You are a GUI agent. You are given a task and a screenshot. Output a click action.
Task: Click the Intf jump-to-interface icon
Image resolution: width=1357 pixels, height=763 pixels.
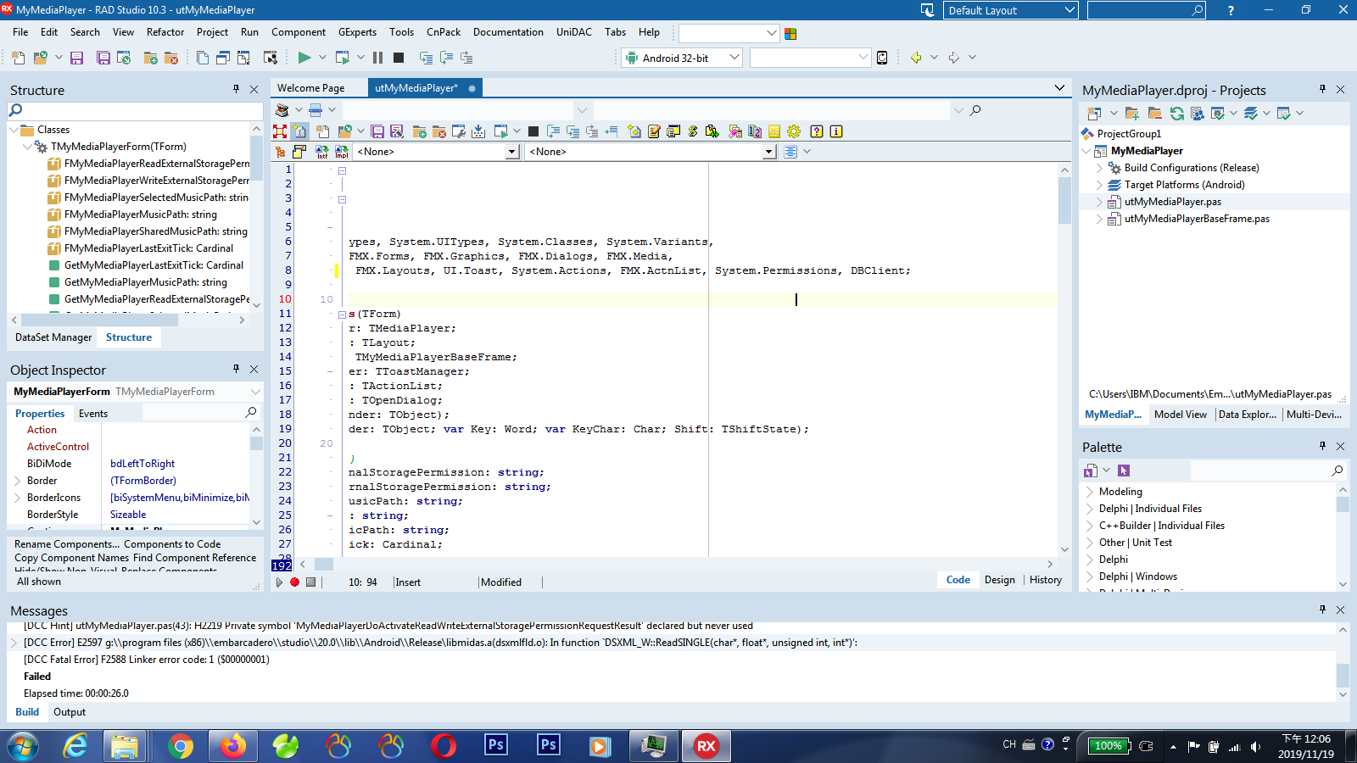[x=322, y=152]
